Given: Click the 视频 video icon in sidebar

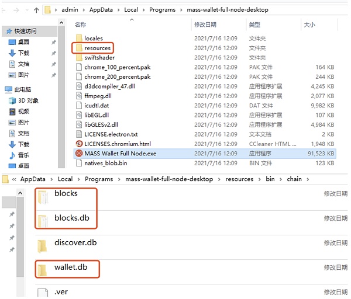Looking at the screenshot, I should coord(12,112).
